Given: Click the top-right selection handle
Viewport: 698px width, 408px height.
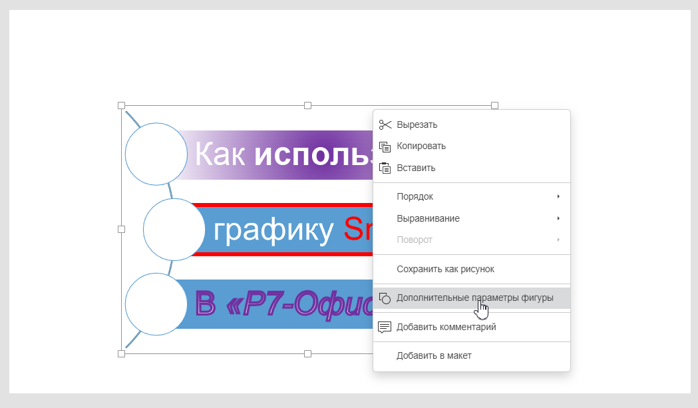Looking at the screenshot, I should point(494,106).
